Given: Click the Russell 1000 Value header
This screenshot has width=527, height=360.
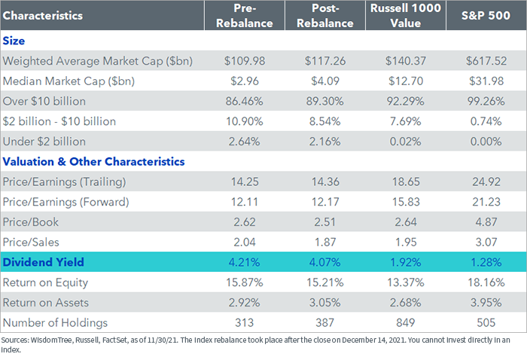Looking at the screenshot, I should [406, 16].
